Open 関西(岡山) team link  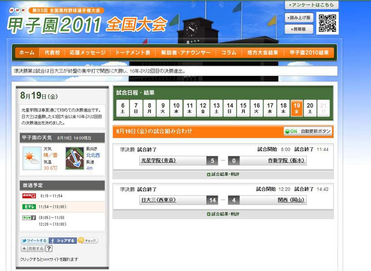(291, 200)
